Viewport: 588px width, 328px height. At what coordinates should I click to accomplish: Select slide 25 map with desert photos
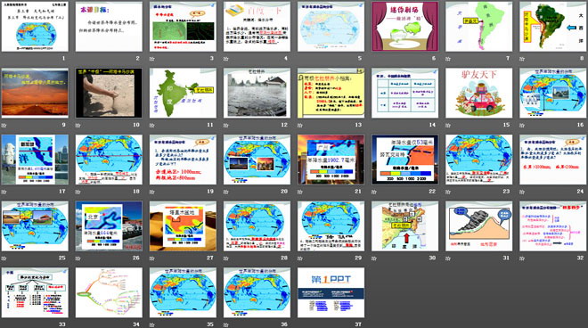[x=35, y=226]
